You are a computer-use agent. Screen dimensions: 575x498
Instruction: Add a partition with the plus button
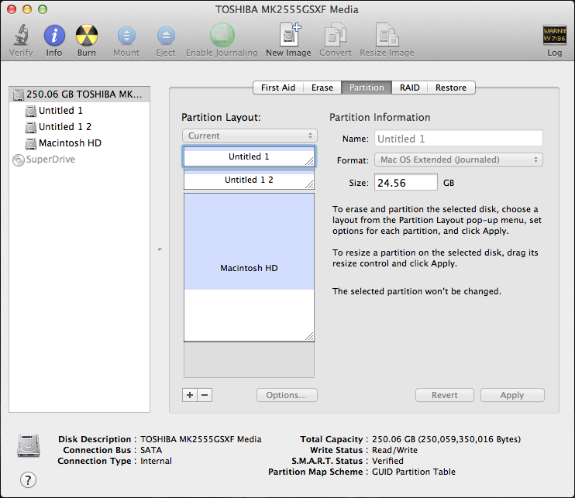point(190,395)
